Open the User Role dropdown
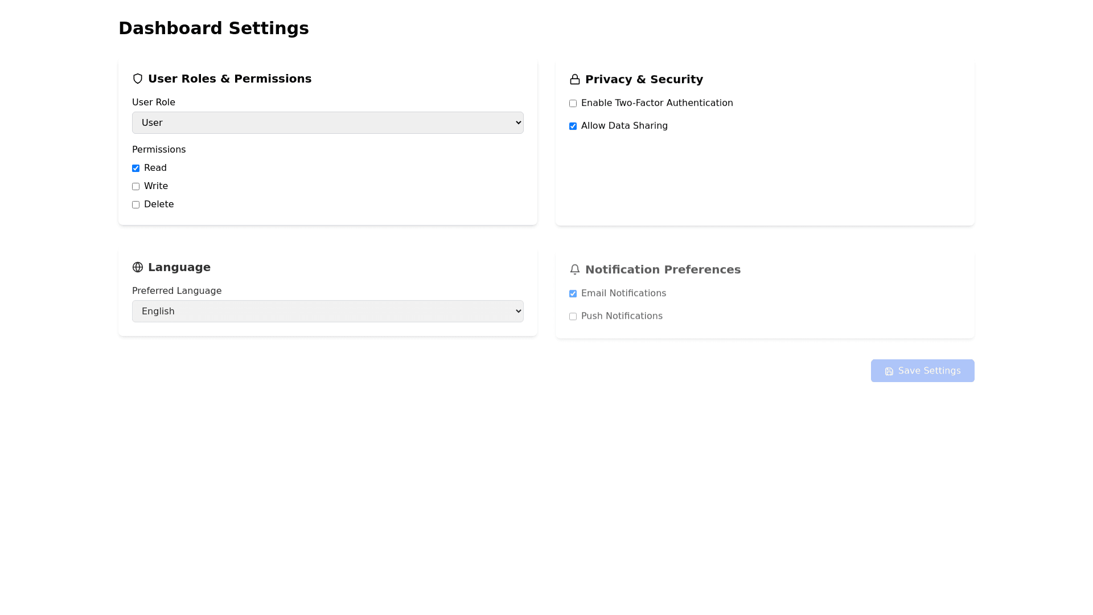The image size is (1093, 615). coord(327,122)
